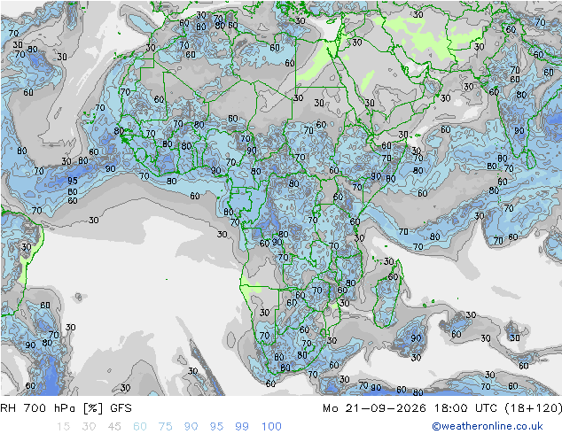Click the 30 contour label in Namibia
Image resolution: width=562 pixels, height=434 pixels.
click(264, 313)
